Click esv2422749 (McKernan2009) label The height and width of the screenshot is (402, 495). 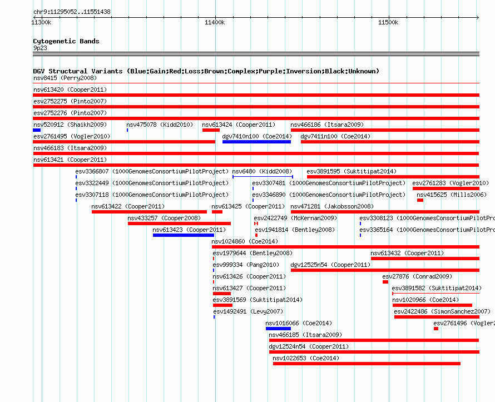point(295,218)
